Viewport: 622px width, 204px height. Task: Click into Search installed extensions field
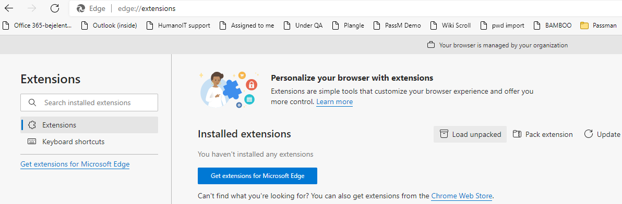click(x=89, y=103)
